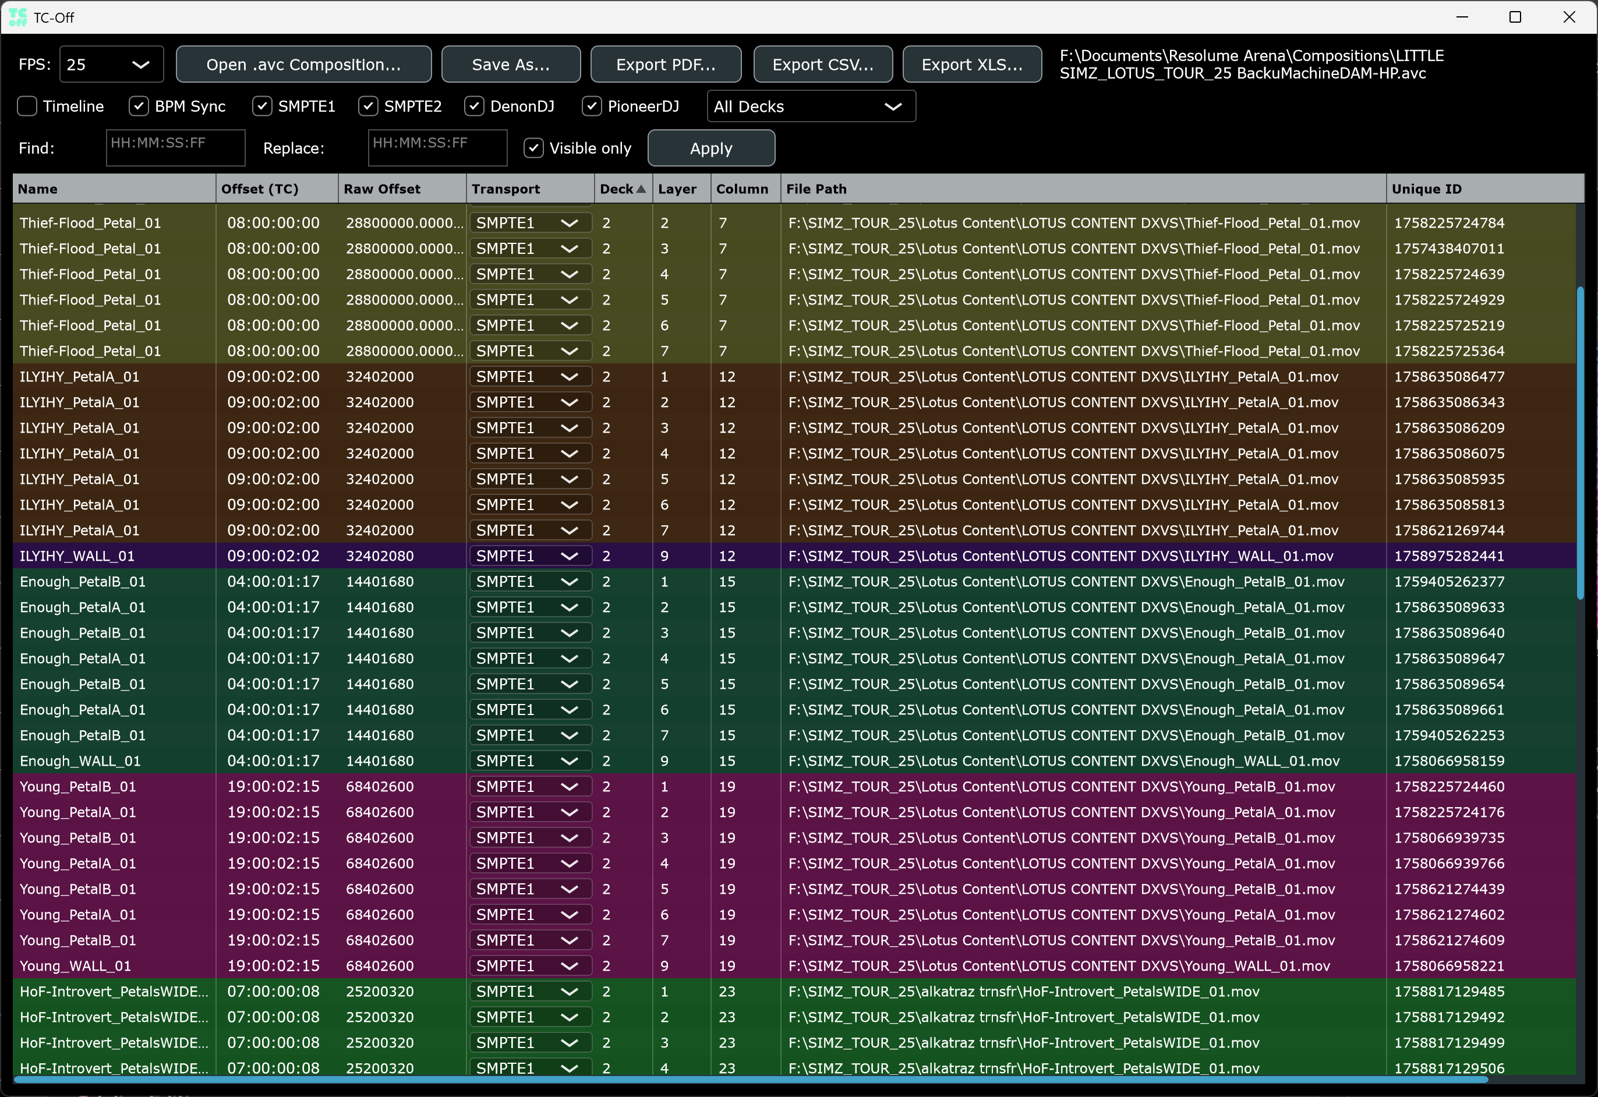The width and height of the screenshot is (1598, 1097).
Task: Open Transport dropdown for Enough_WALL_01 row
Action: point(530,761)
